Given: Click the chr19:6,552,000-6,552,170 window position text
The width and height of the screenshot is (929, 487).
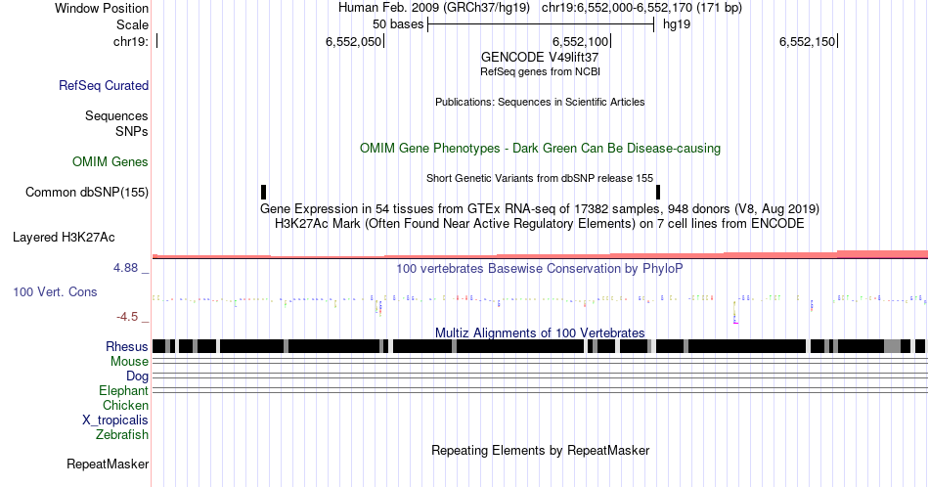Looking at the screenshot, I should [641, 8].
